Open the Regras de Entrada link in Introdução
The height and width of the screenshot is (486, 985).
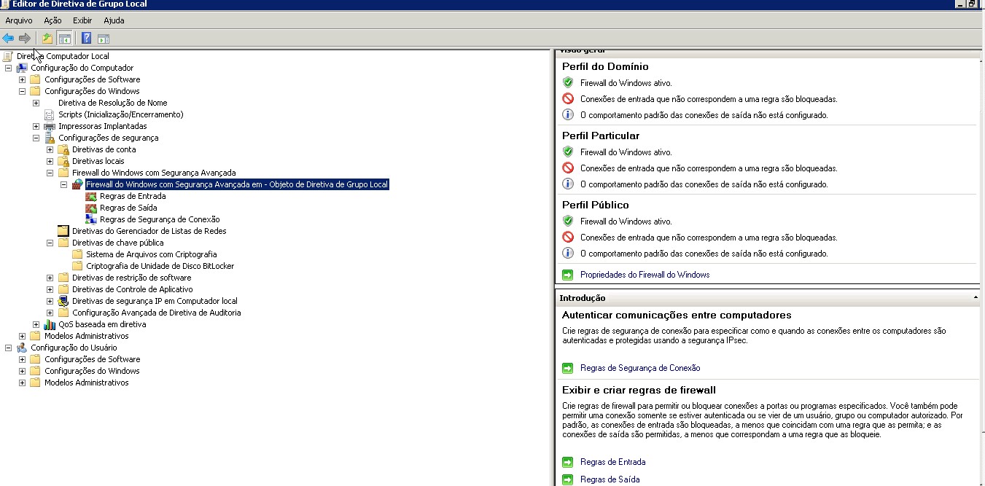pyautogui.click(x=612, y=462)
